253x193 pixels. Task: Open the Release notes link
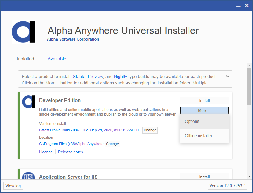pos(71,152)
